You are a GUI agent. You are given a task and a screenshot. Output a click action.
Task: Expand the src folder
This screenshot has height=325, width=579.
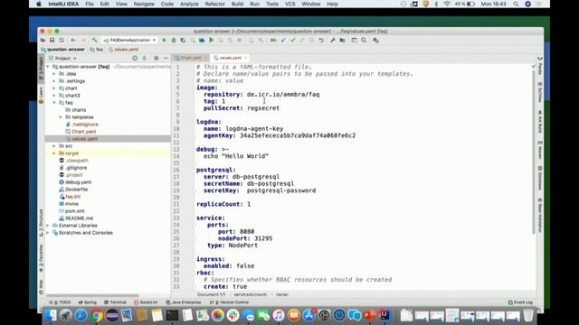point(54,146)
